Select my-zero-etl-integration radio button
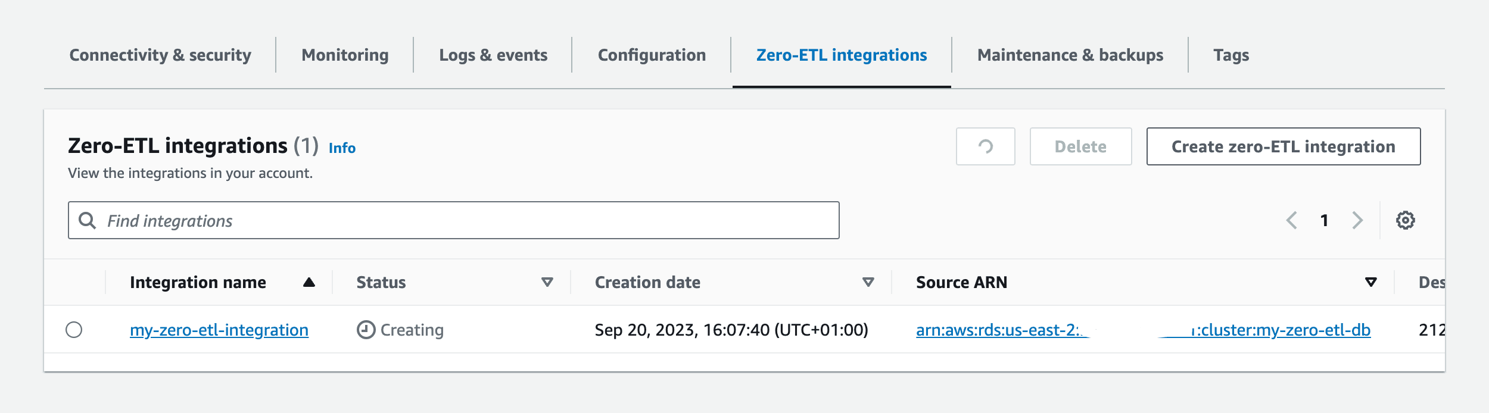 [x=74, y=330]
